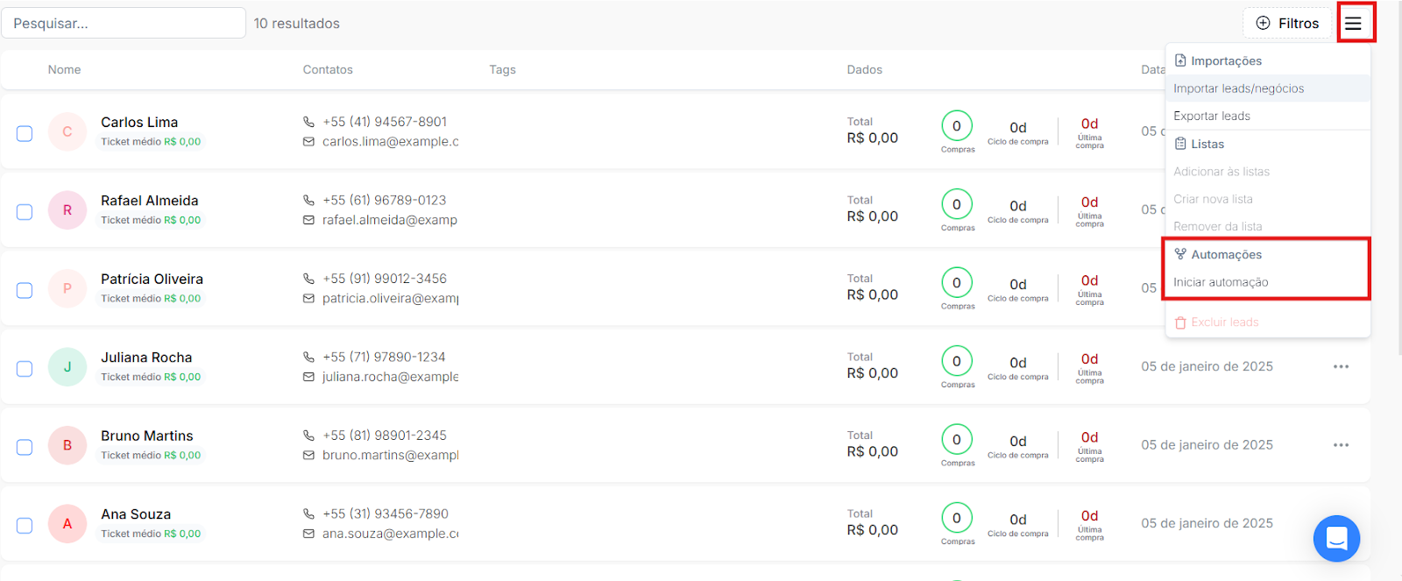The height and width of the screenshot is (581, 1402).
Task: Open the hamburger menu icon
Action: pyautogui.click(x=1354, y=24)
